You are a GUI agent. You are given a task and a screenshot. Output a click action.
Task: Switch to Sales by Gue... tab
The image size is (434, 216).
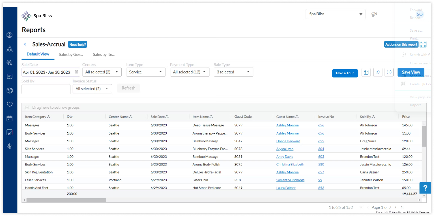coord(71,54)
